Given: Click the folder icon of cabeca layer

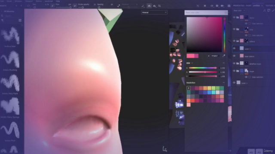Looking at the screenshot, I should coord(238,41).
